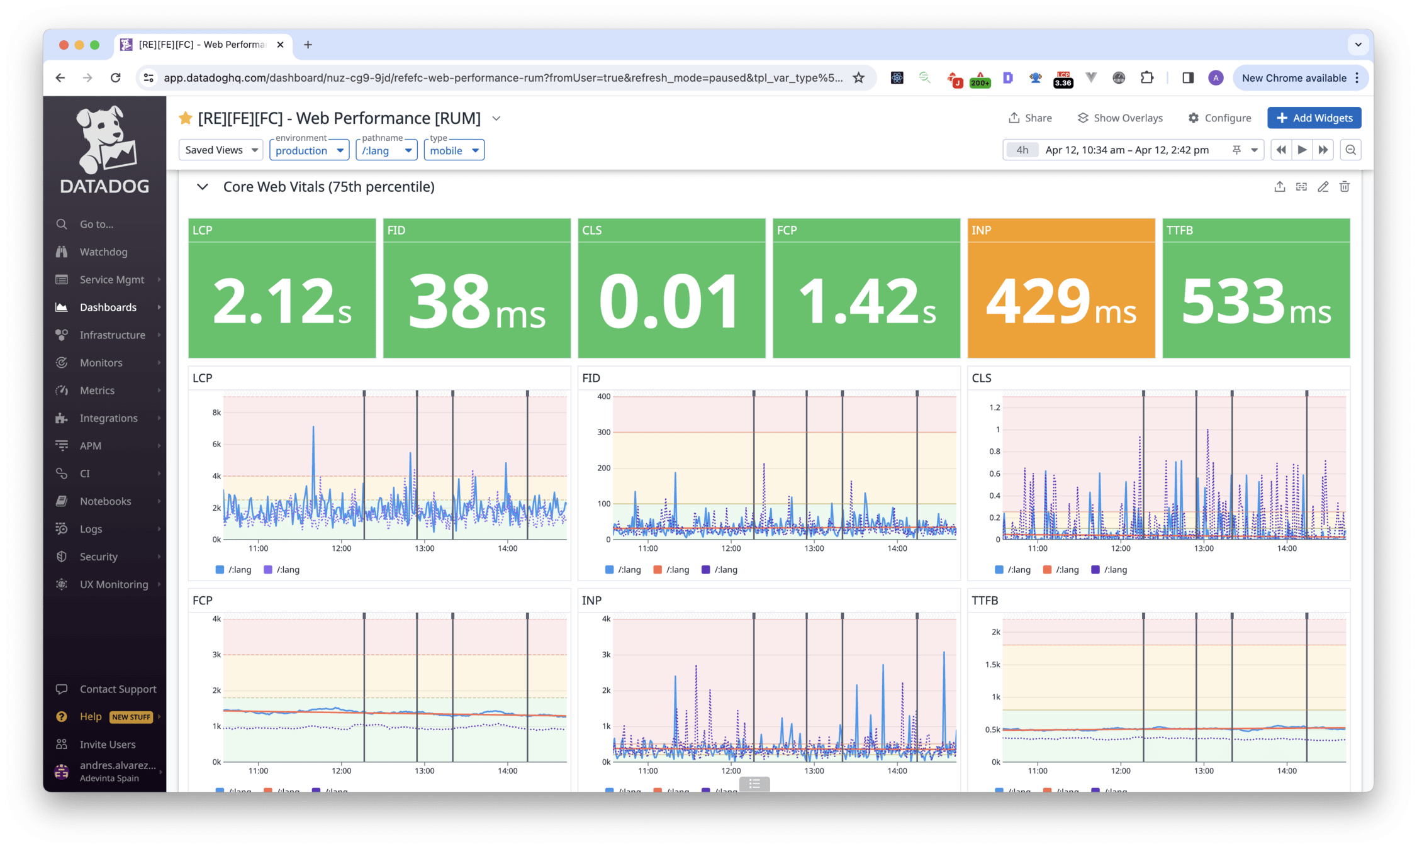The height and width of the screenshot is (849, 1417).
Task: Open the Chrome extensions puzzle icon
Action: tap(1146, 78)
